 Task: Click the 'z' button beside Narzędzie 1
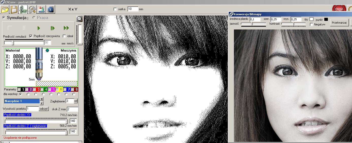click(42, 103)
